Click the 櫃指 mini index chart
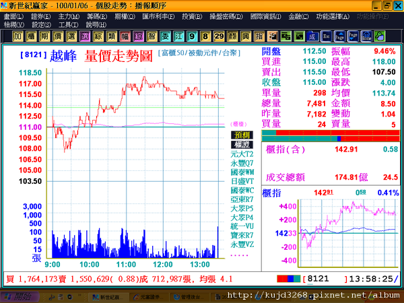This screenshot has width=404, height=303. click(347, 233)
